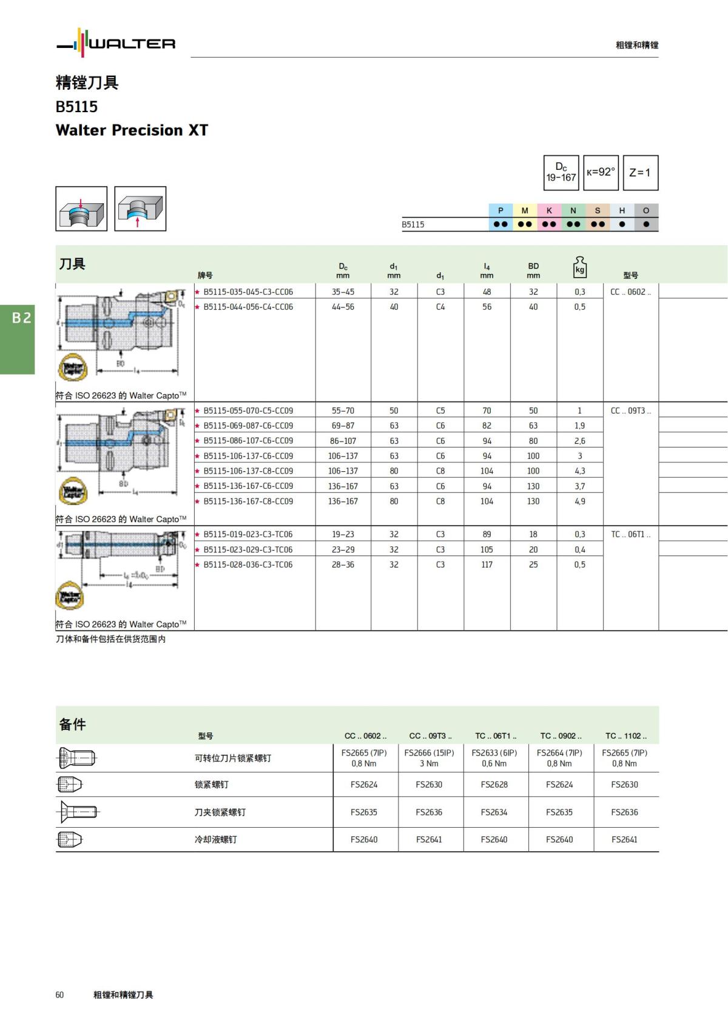Click the indexable insert locking screw drawing
The width and height of the screenshot is (728, 1029).
coord(76,758)
